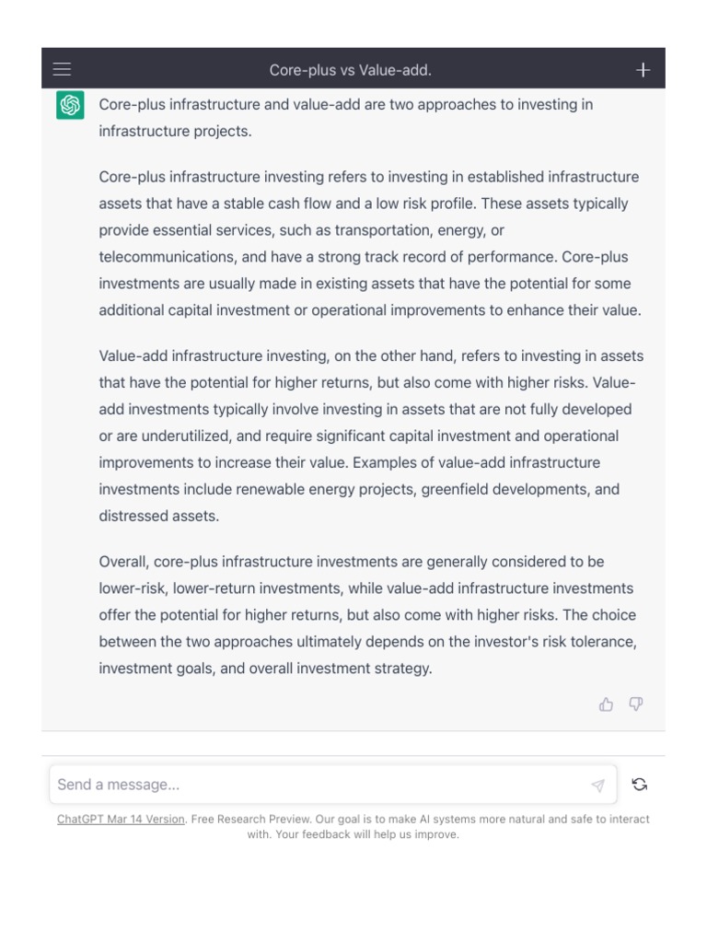
Task: Give the response a thumbs up
Action: tap(606, 704)
